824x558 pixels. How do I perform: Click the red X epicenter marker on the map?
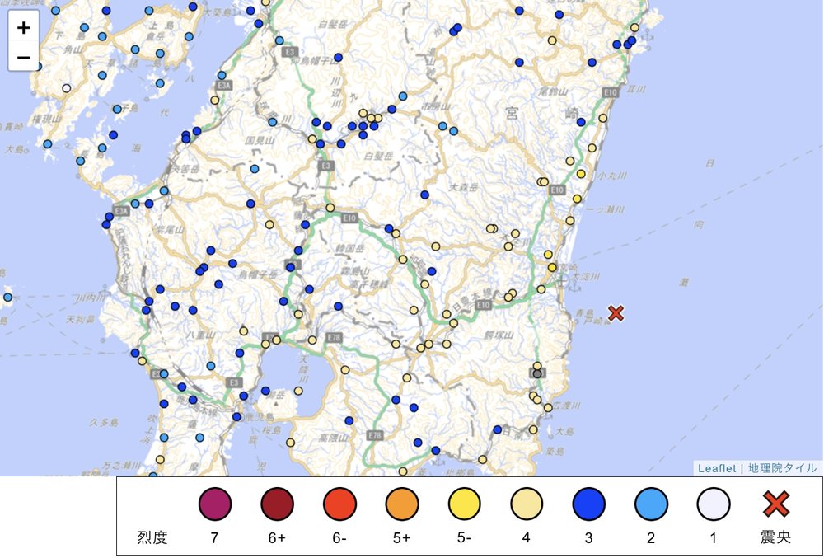(x=617, y=313)
